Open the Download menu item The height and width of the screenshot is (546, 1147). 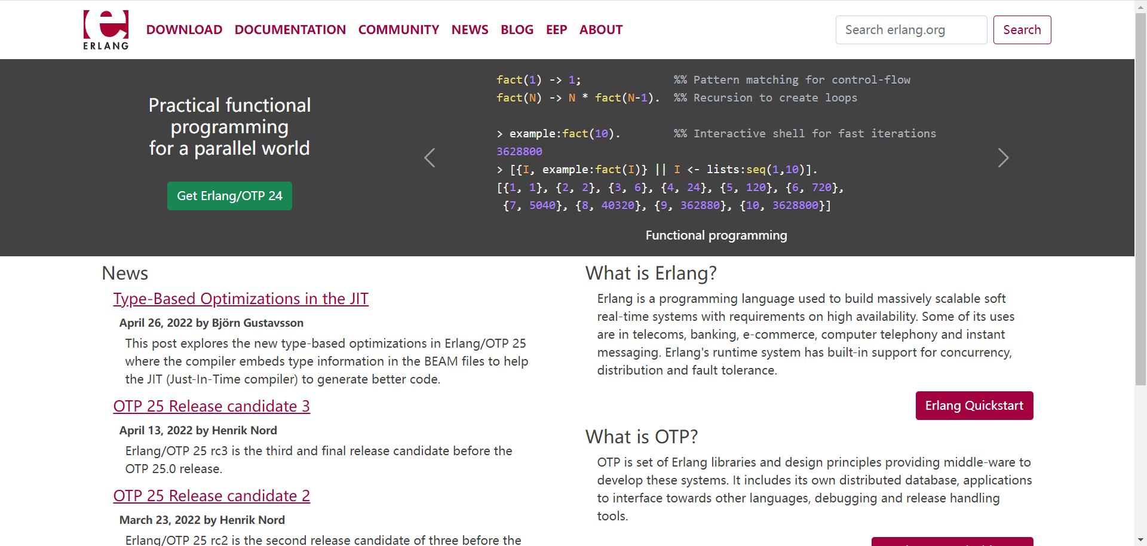coord(184,30)
